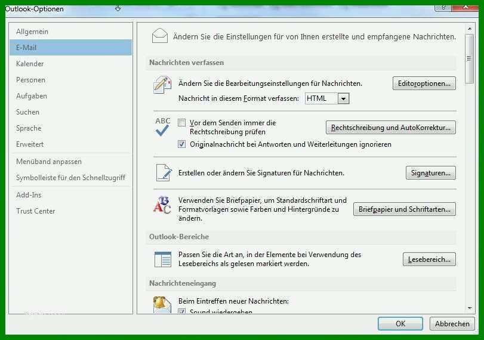484x340 pixels.
Task: Click the bell message arrival icon
Action: [x=162, y=304]
